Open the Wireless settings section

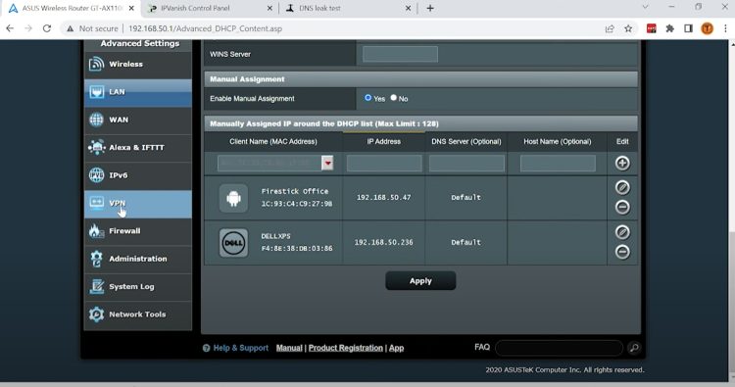138,65
